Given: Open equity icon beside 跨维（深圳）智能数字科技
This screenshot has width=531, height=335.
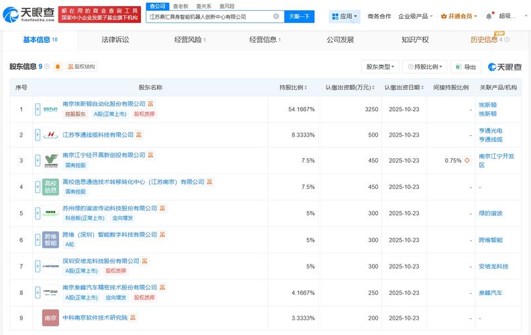Looking at the screenshot, I should click(162, 234).
